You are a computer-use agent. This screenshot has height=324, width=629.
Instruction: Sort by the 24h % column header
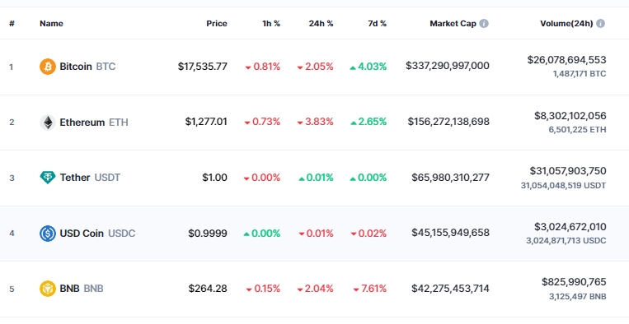[321, 24]
